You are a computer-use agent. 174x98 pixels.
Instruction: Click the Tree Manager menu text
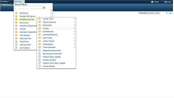coord(25,35)
